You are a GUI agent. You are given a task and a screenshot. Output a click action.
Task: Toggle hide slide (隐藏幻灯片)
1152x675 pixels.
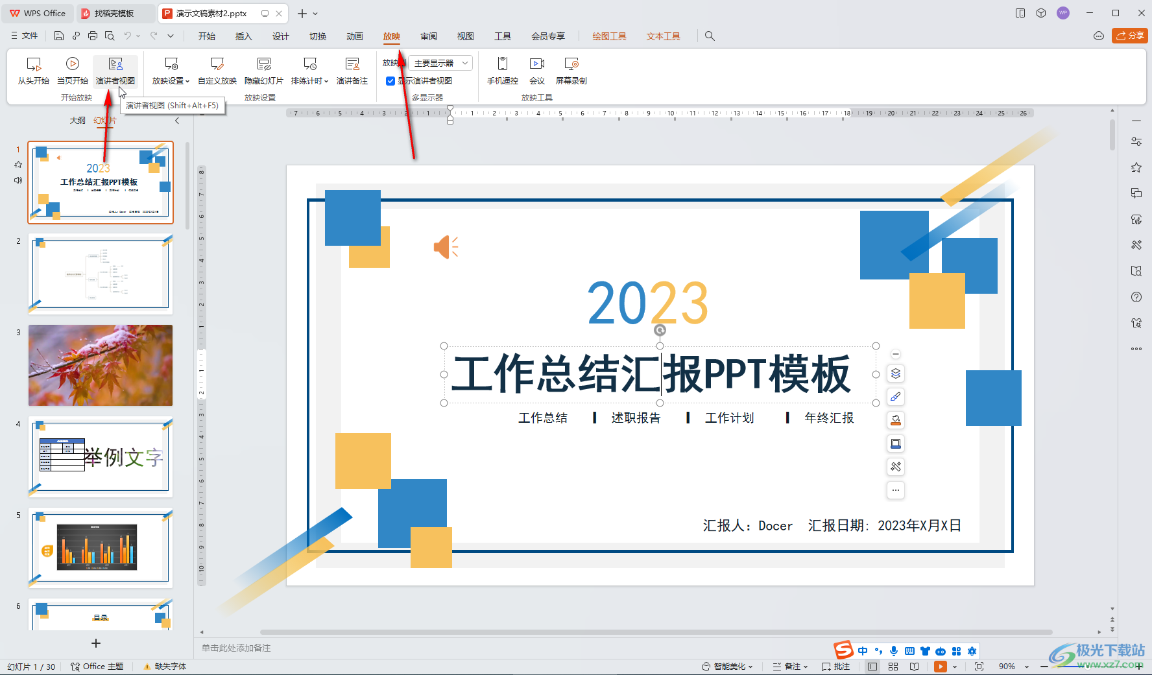[x=264, y=71]
